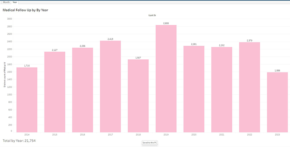Screen dimensions: 290x147
Task: Select the tallest 2019 bar
Action: 166,79
